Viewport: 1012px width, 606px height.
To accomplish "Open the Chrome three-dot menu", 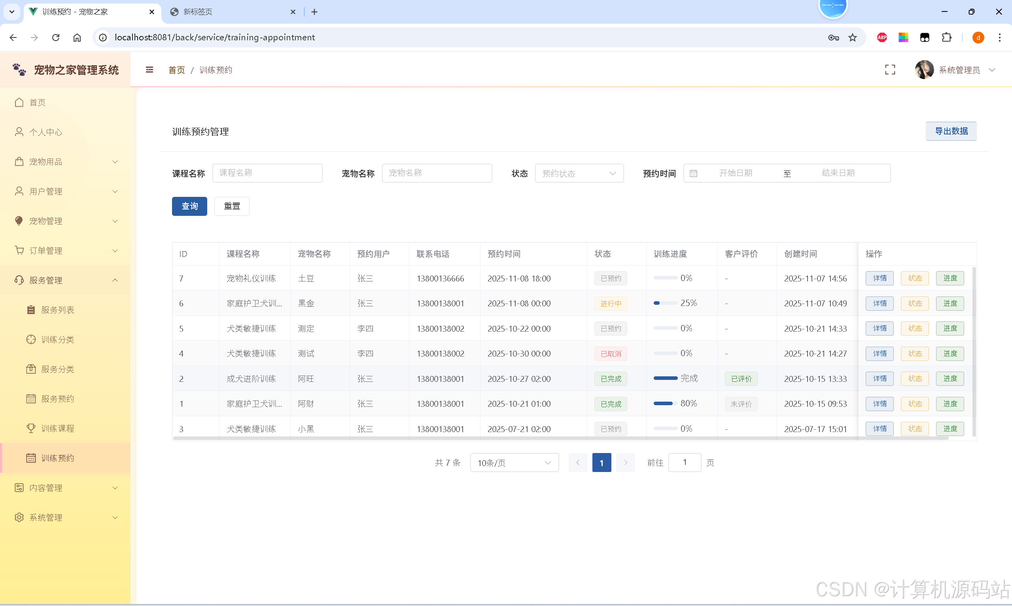I will 999,38.
